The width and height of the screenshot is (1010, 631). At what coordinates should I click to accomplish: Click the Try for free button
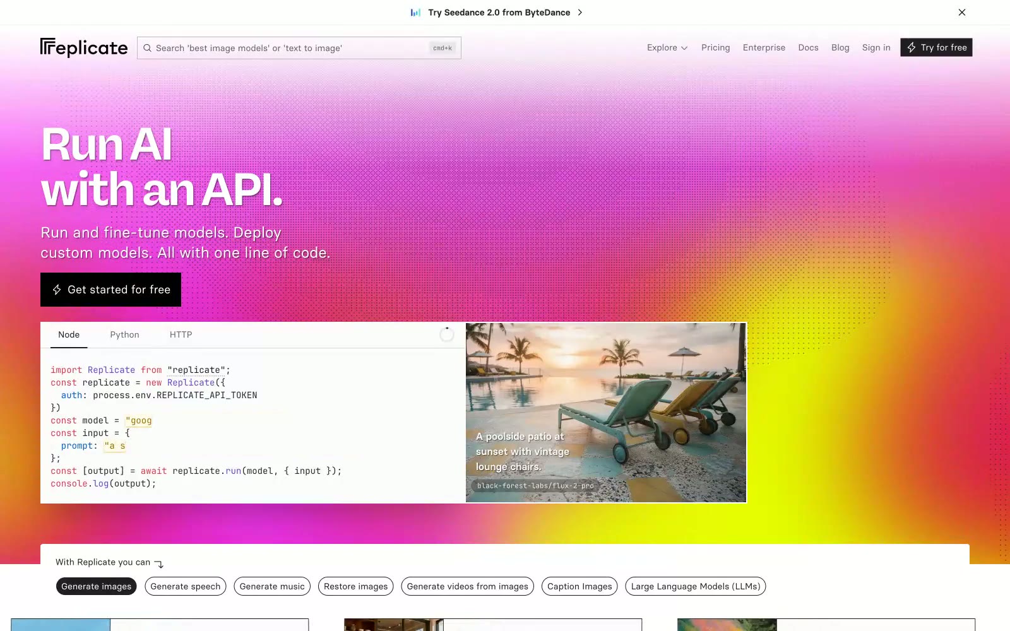[936, 47]
